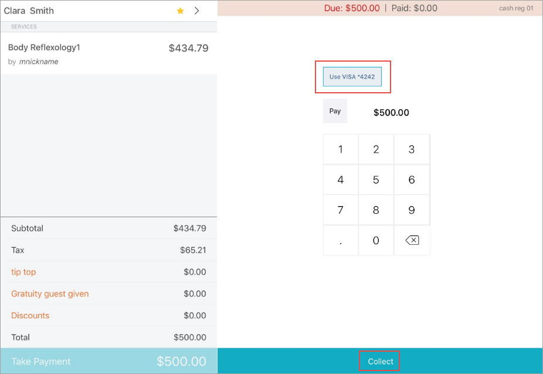Click the mnickname provider name
Image resolution: width=543 pixels, height=374 pixels.
[39, 62]
